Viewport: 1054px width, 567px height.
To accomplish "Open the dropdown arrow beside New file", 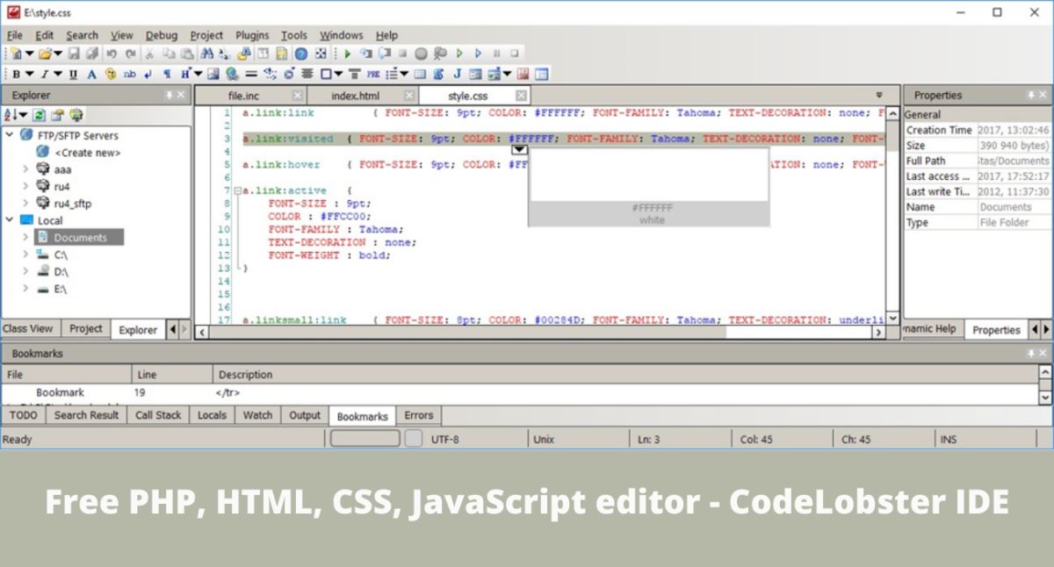I will pyautogui.click(x=30, y=54).
